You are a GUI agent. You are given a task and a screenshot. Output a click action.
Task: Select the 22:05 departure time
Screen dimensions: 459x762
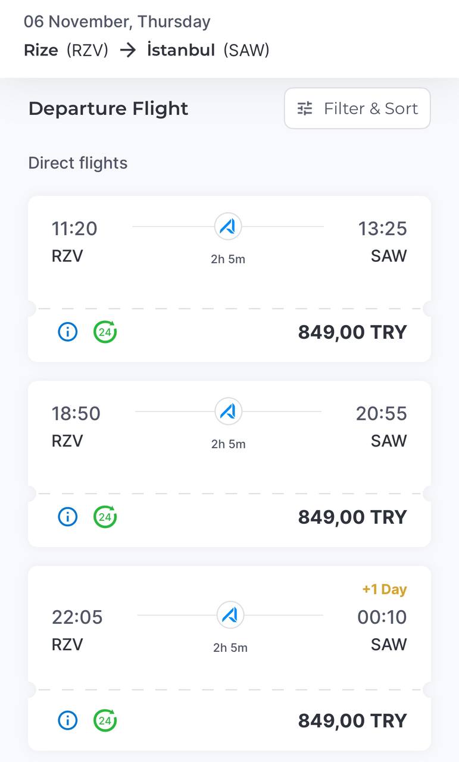pos(77,617)
